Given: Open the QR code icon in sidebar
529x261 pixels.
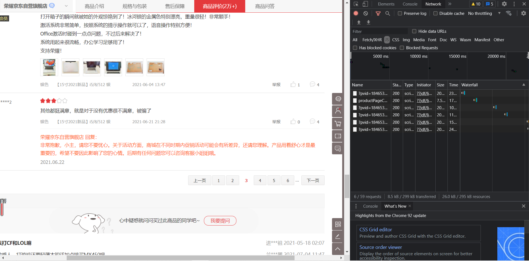Looking at the screenshot, I should (337, 224).
